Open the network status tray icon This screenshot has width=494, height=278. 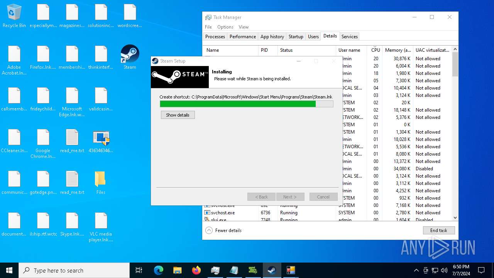tap(435, 270)
